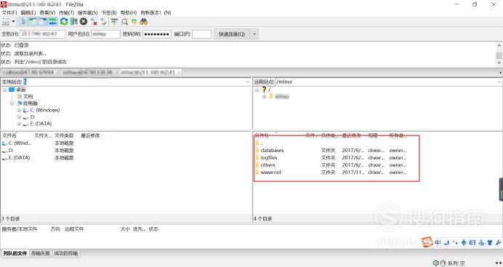Open the 文件(F) menu
The width and height of the screenshot is (503, 267).
click(9, 12)
